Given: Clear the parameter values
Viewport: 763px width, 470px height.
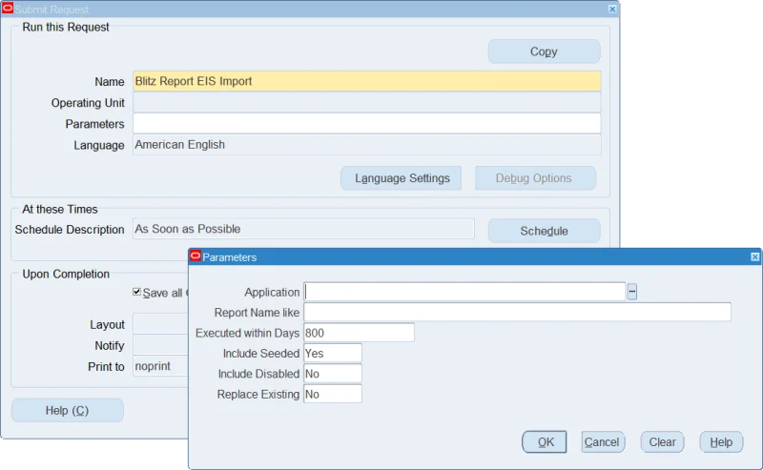Looking at the screenshot, I should (662, 441).
